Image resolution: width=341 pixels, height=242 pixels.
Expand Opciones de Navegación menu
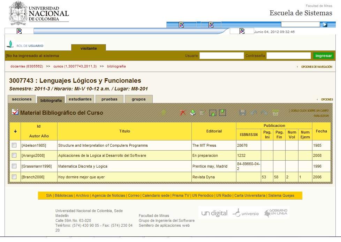(316, 67)
